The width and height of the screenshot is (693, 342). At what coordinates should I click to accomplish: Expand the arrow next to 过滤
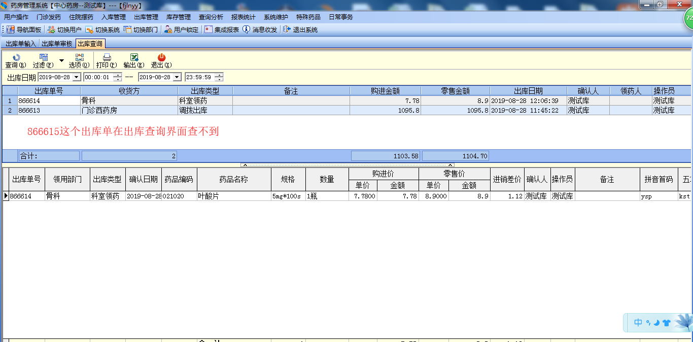[61, 60]
